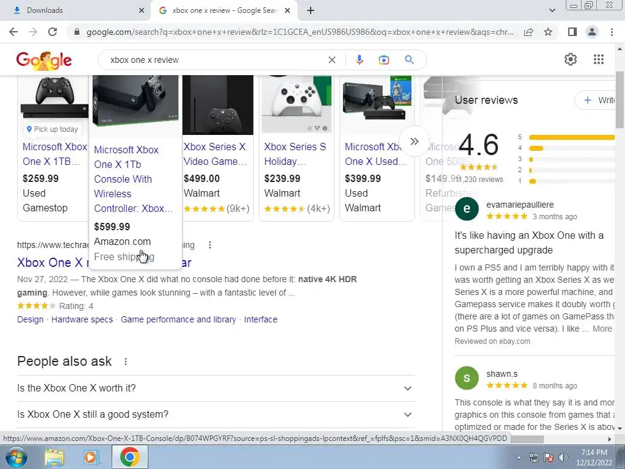Click the Chrome taskbar icon
625x469 pixels.
pos(129,457)
